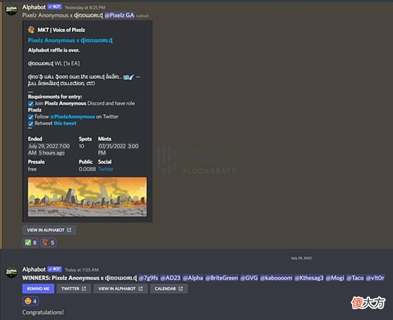Click the 'Congratulations!' message text
Screen dimensions: 393x320
pos(43,312)
